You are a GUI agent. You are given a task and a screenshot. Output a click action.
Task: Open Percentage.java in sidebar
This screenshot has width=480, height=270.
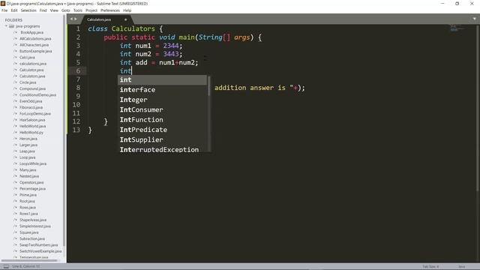pos(32,189)
